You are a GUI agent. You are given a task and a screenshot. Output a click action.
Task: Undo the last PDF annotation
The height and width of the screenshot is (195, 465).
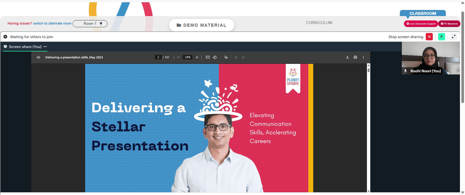[236, 57]
